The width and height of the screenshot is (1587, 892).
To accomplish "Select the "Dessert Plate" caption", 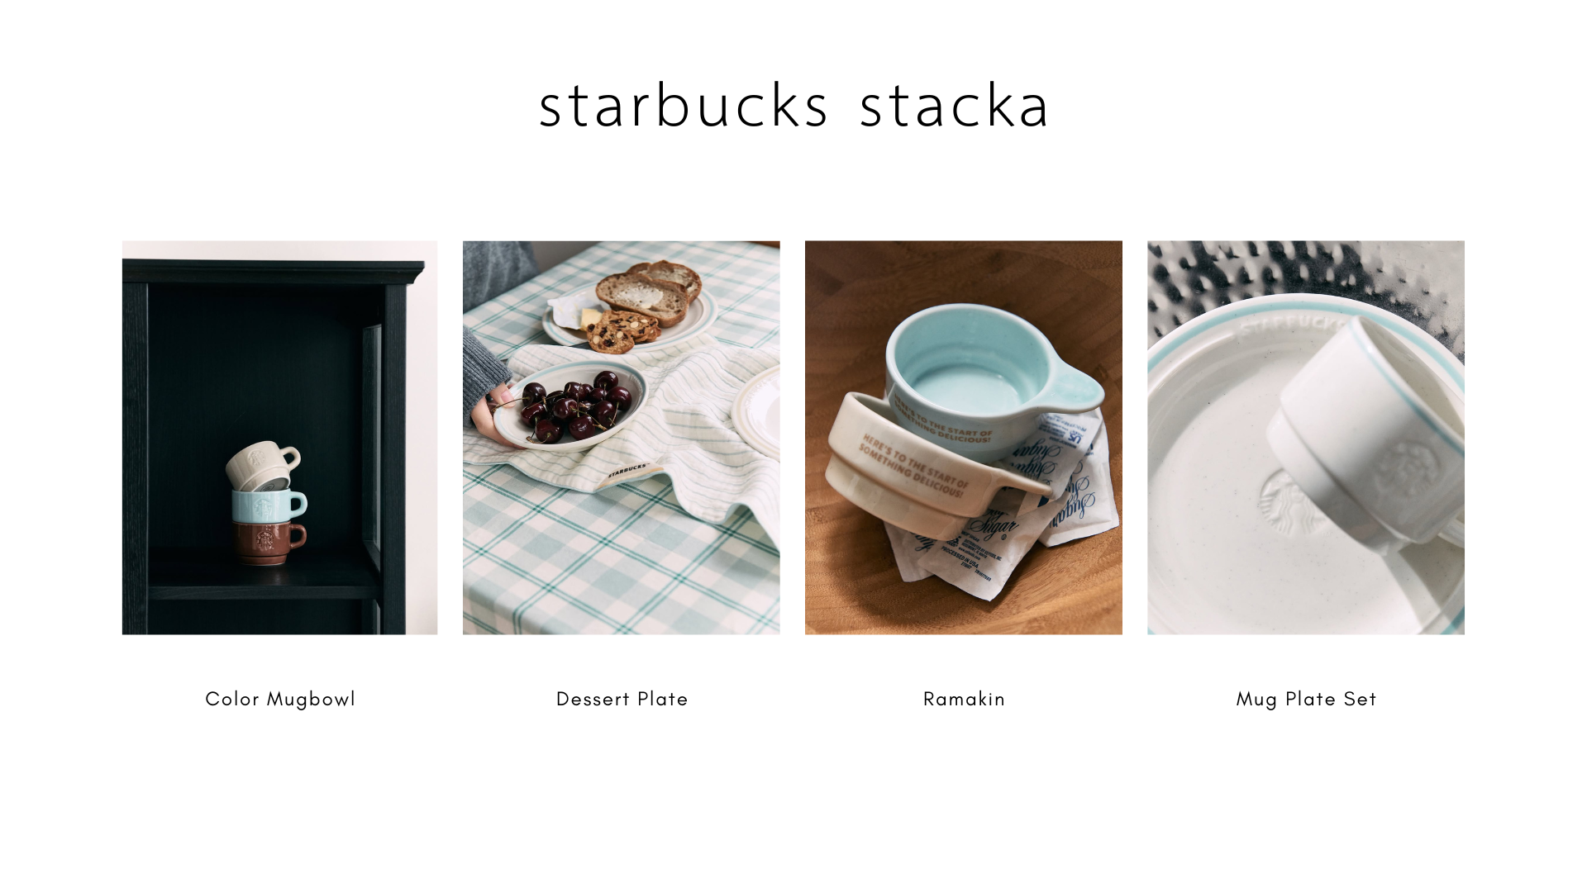I will (622, 700).
